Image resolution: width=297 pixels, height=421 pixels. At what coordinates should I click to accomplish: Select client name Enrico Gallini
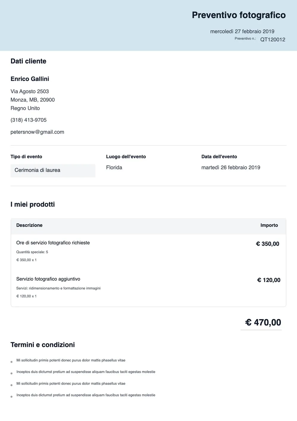pyautogui.click(x=30, y=79)
